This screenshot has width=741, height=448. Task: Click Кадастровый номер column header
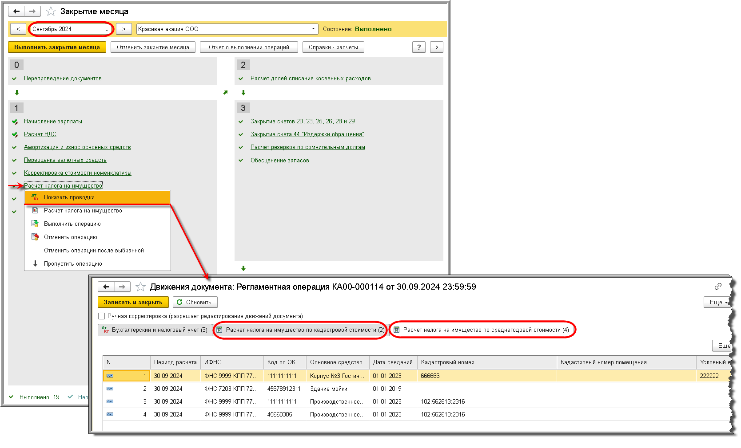[487, 362]
